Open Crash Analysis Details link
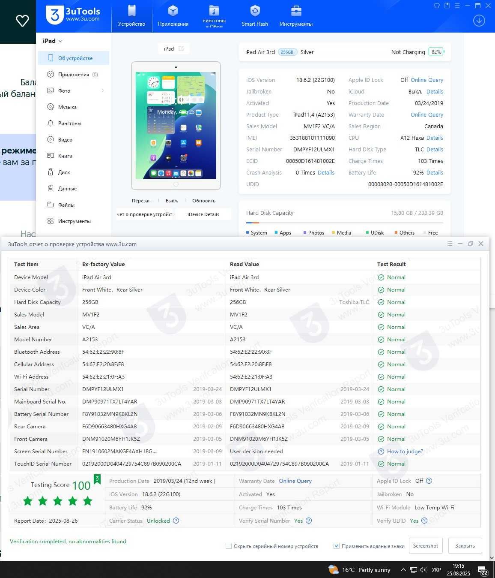The image size is (495, 578). click(326, 172)
